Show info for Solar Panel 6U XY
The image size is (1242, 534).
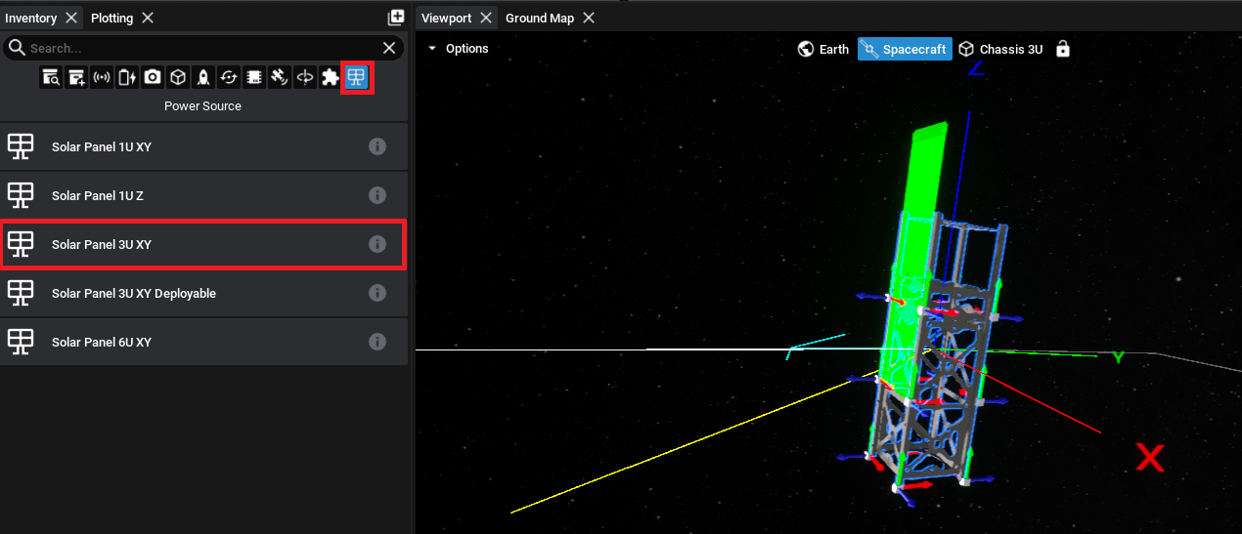[x=377, y=342]
